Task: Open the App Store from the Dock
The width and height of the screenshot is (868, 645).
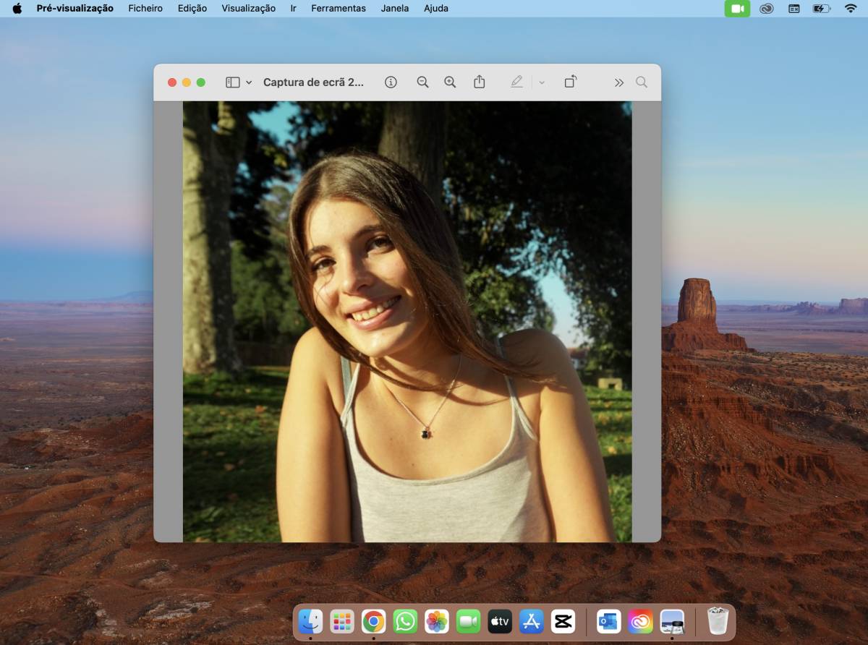Action: [x=532, y=621]
